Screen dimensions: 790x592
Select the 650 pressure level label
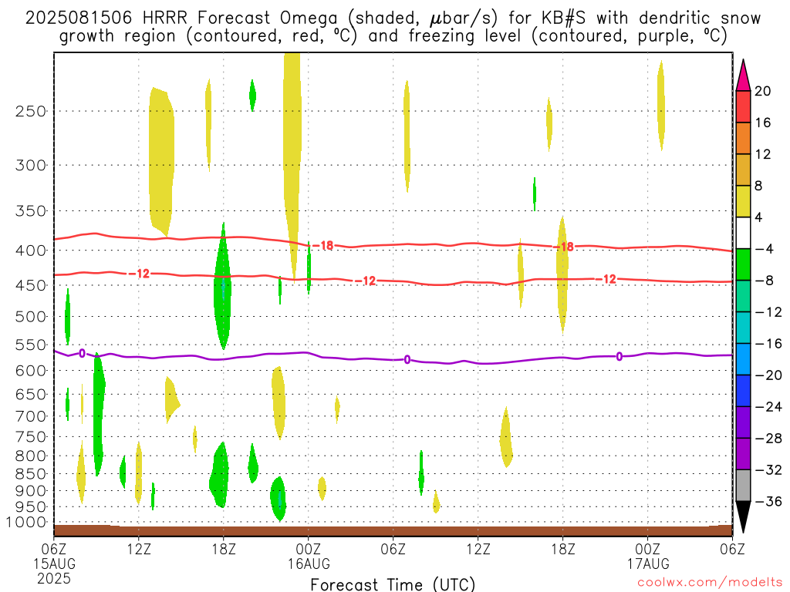[x=31, y=394]
